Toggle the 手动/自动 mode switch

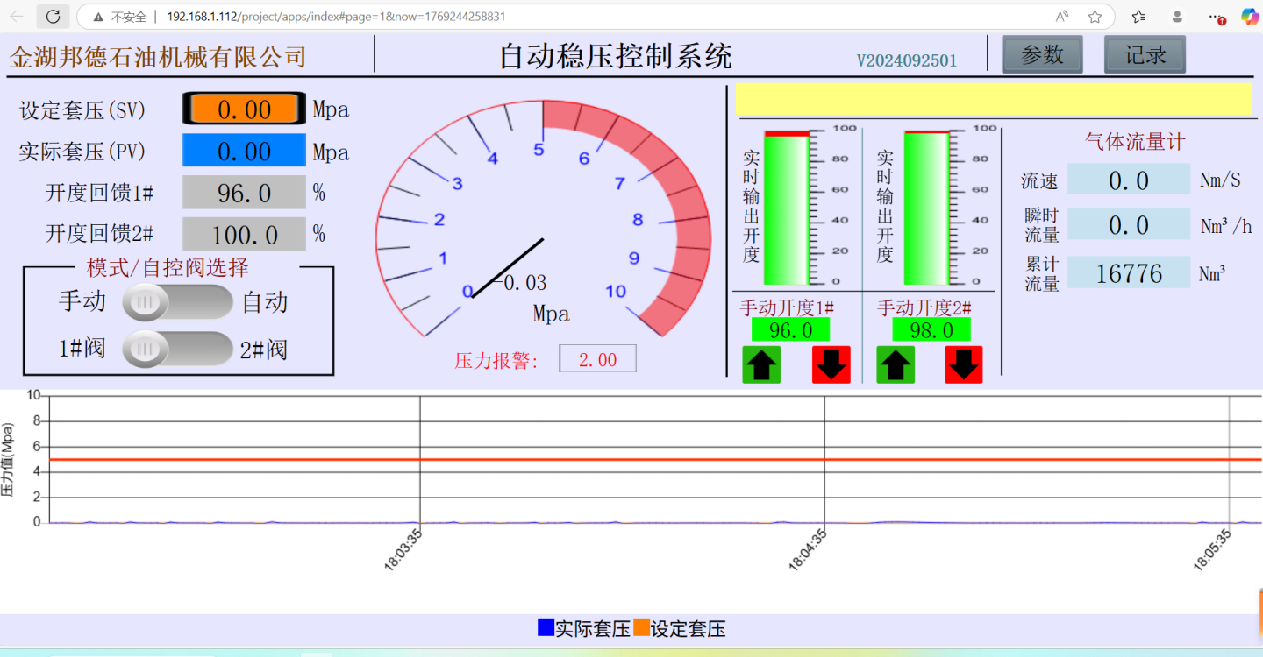point(176,302)
